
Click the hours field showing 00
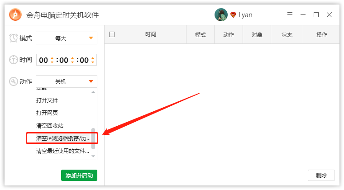(x=43, y=60)
